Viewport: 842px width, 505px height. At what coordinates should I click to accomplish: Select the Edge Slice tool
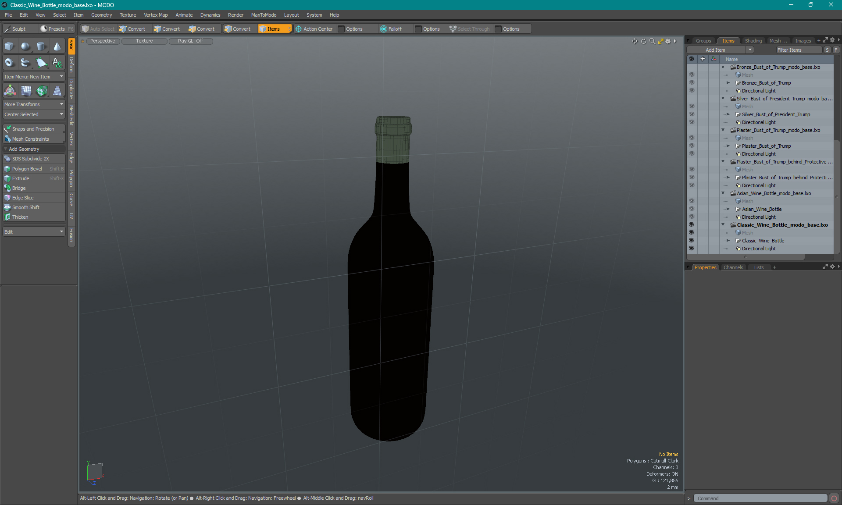pos(23,197)
